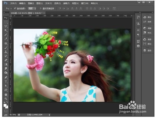Toggle Quick Mask mode icon

pyautogui.click(x=6, y=111)
